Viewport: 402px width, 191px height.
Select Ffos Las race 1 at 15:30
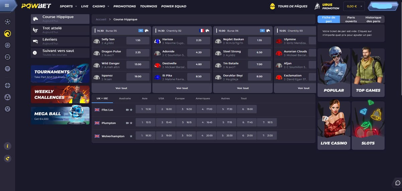[146, 109]
